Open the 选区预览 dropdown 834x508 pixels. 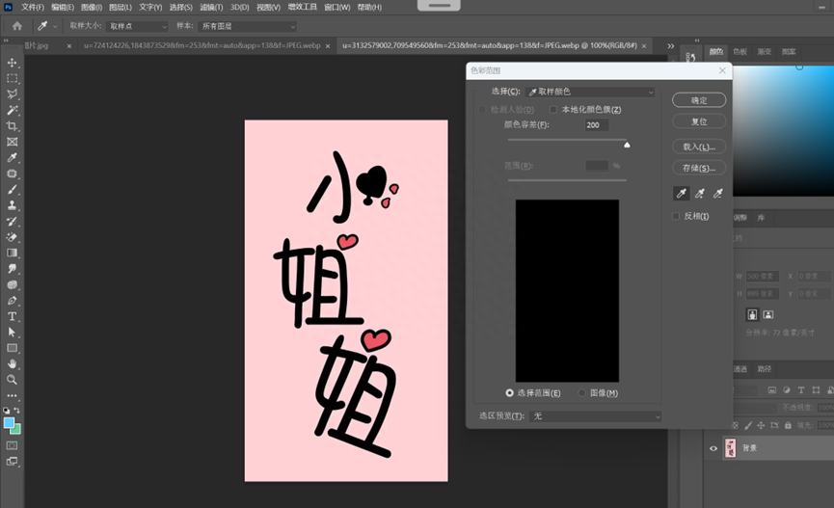pos(596,416)
